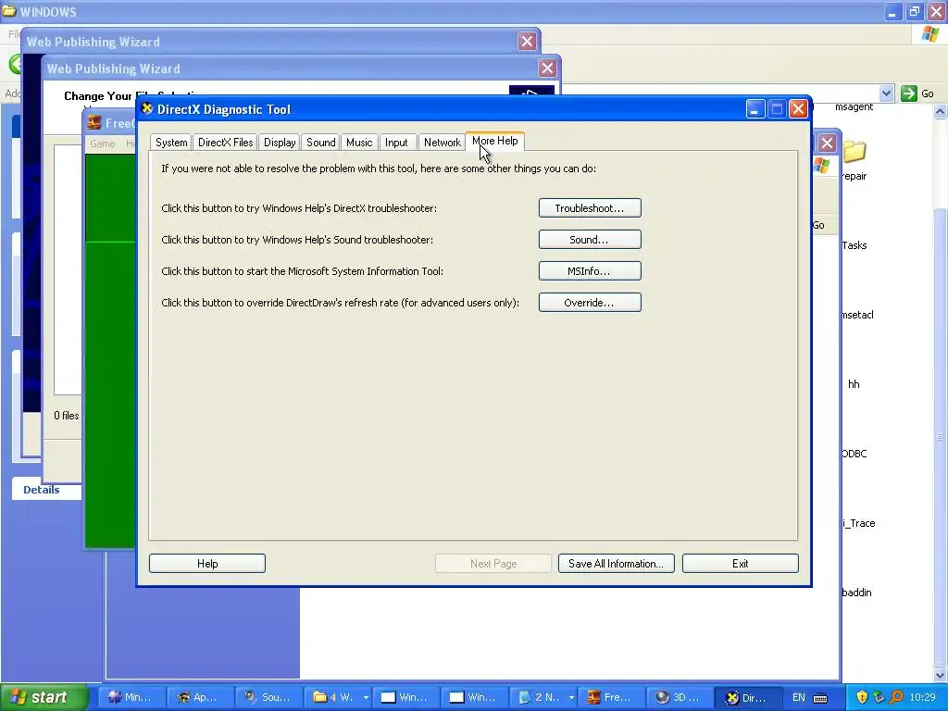Restore down the WINDOWS explorer window
Image resolution: width=948 pixels, height=711 pixels.
914,11
